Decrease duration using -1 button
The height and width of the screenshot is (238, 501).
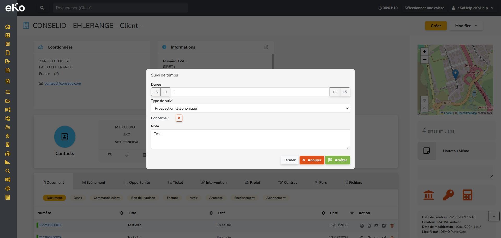click(165, 92)
